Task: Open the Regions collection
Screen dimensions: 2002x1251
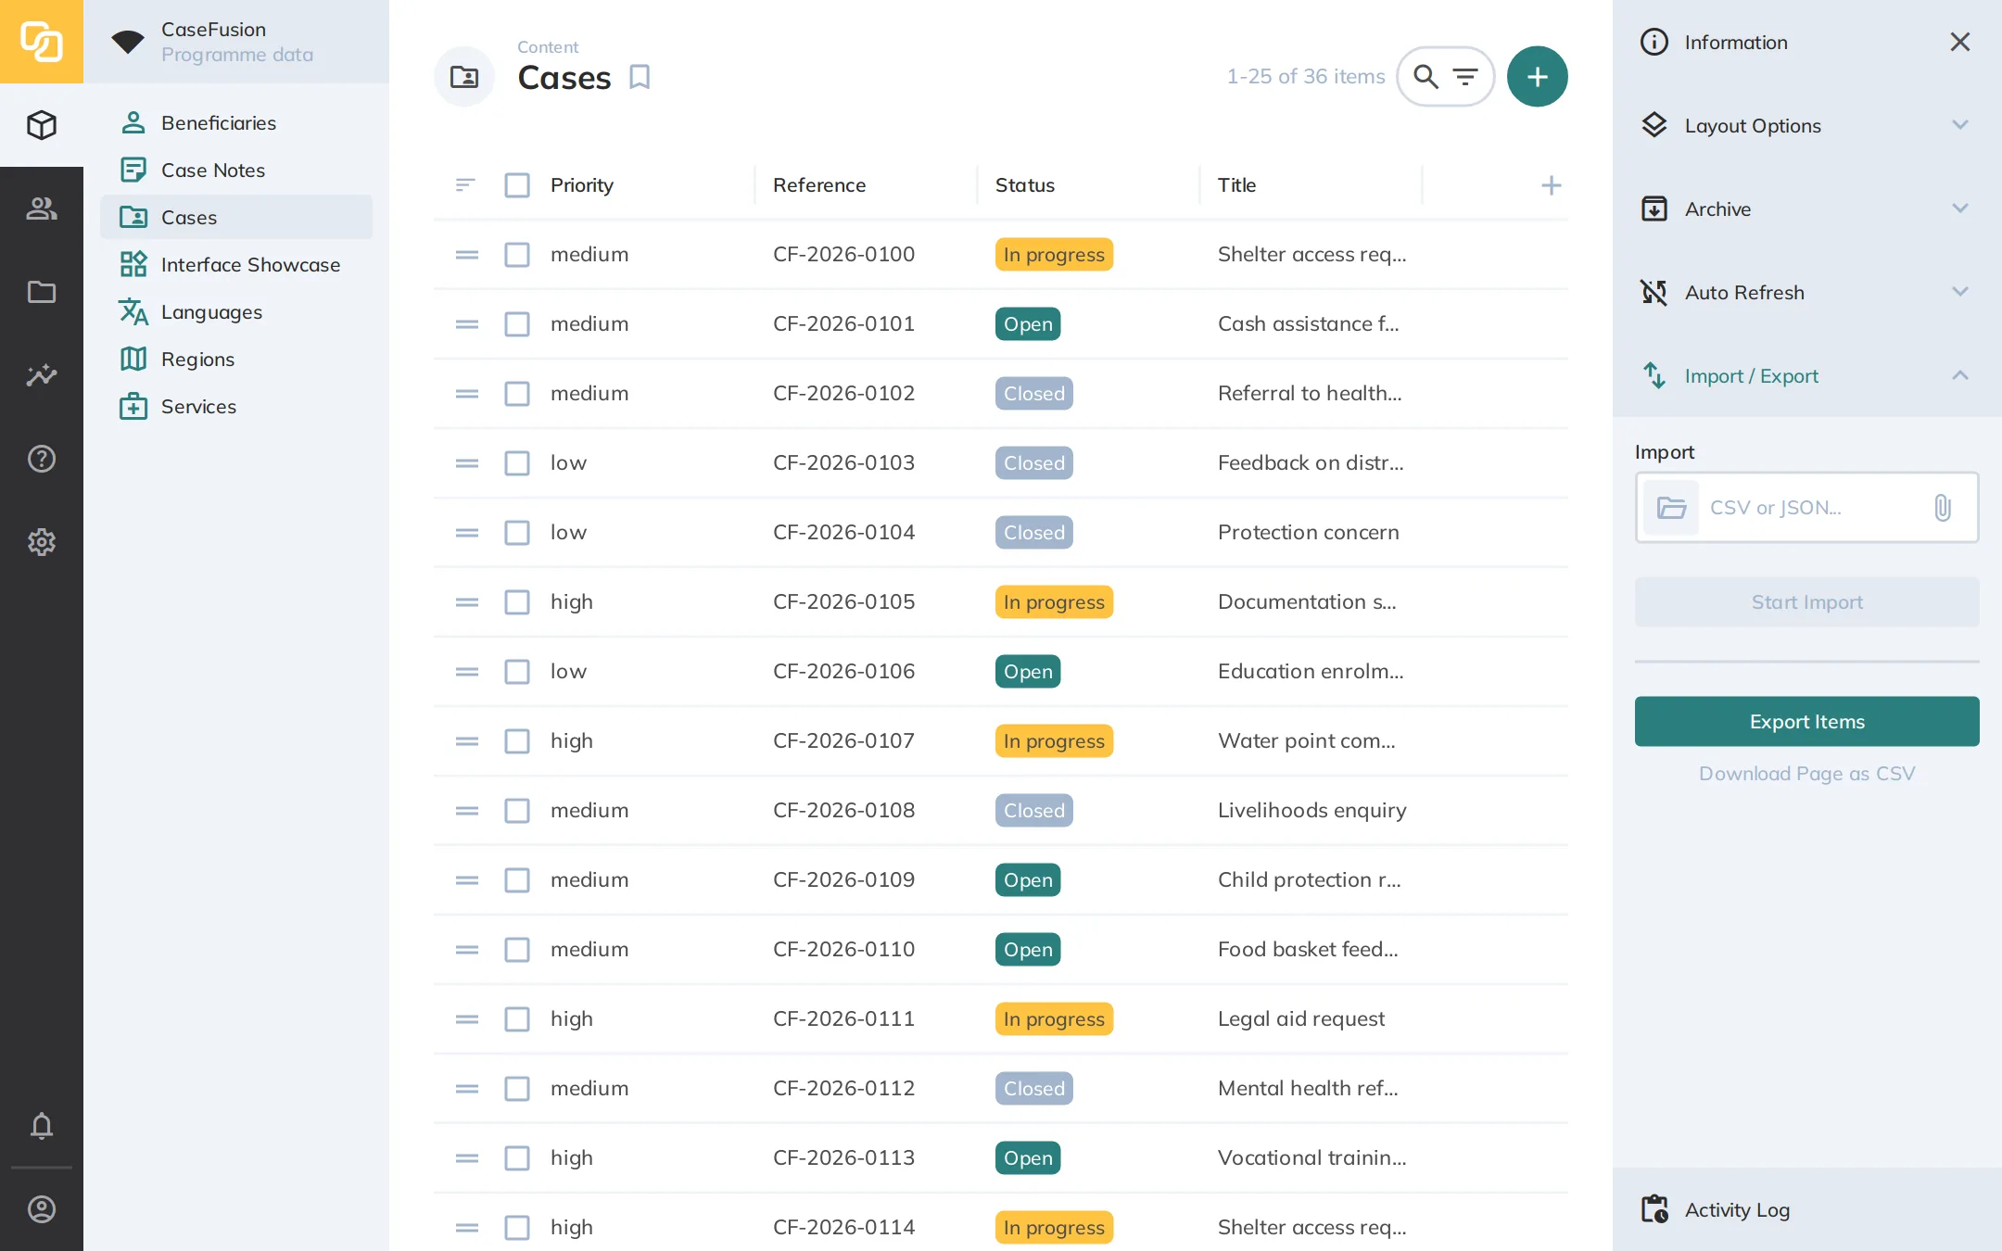Action: coord(236,360)
